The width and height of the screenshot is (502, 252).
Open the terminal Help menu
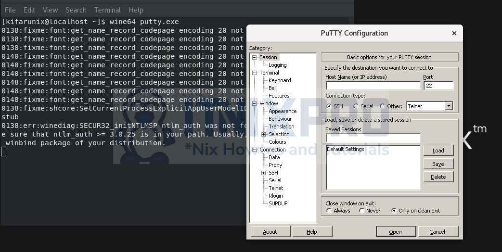[x=136, y=10]
